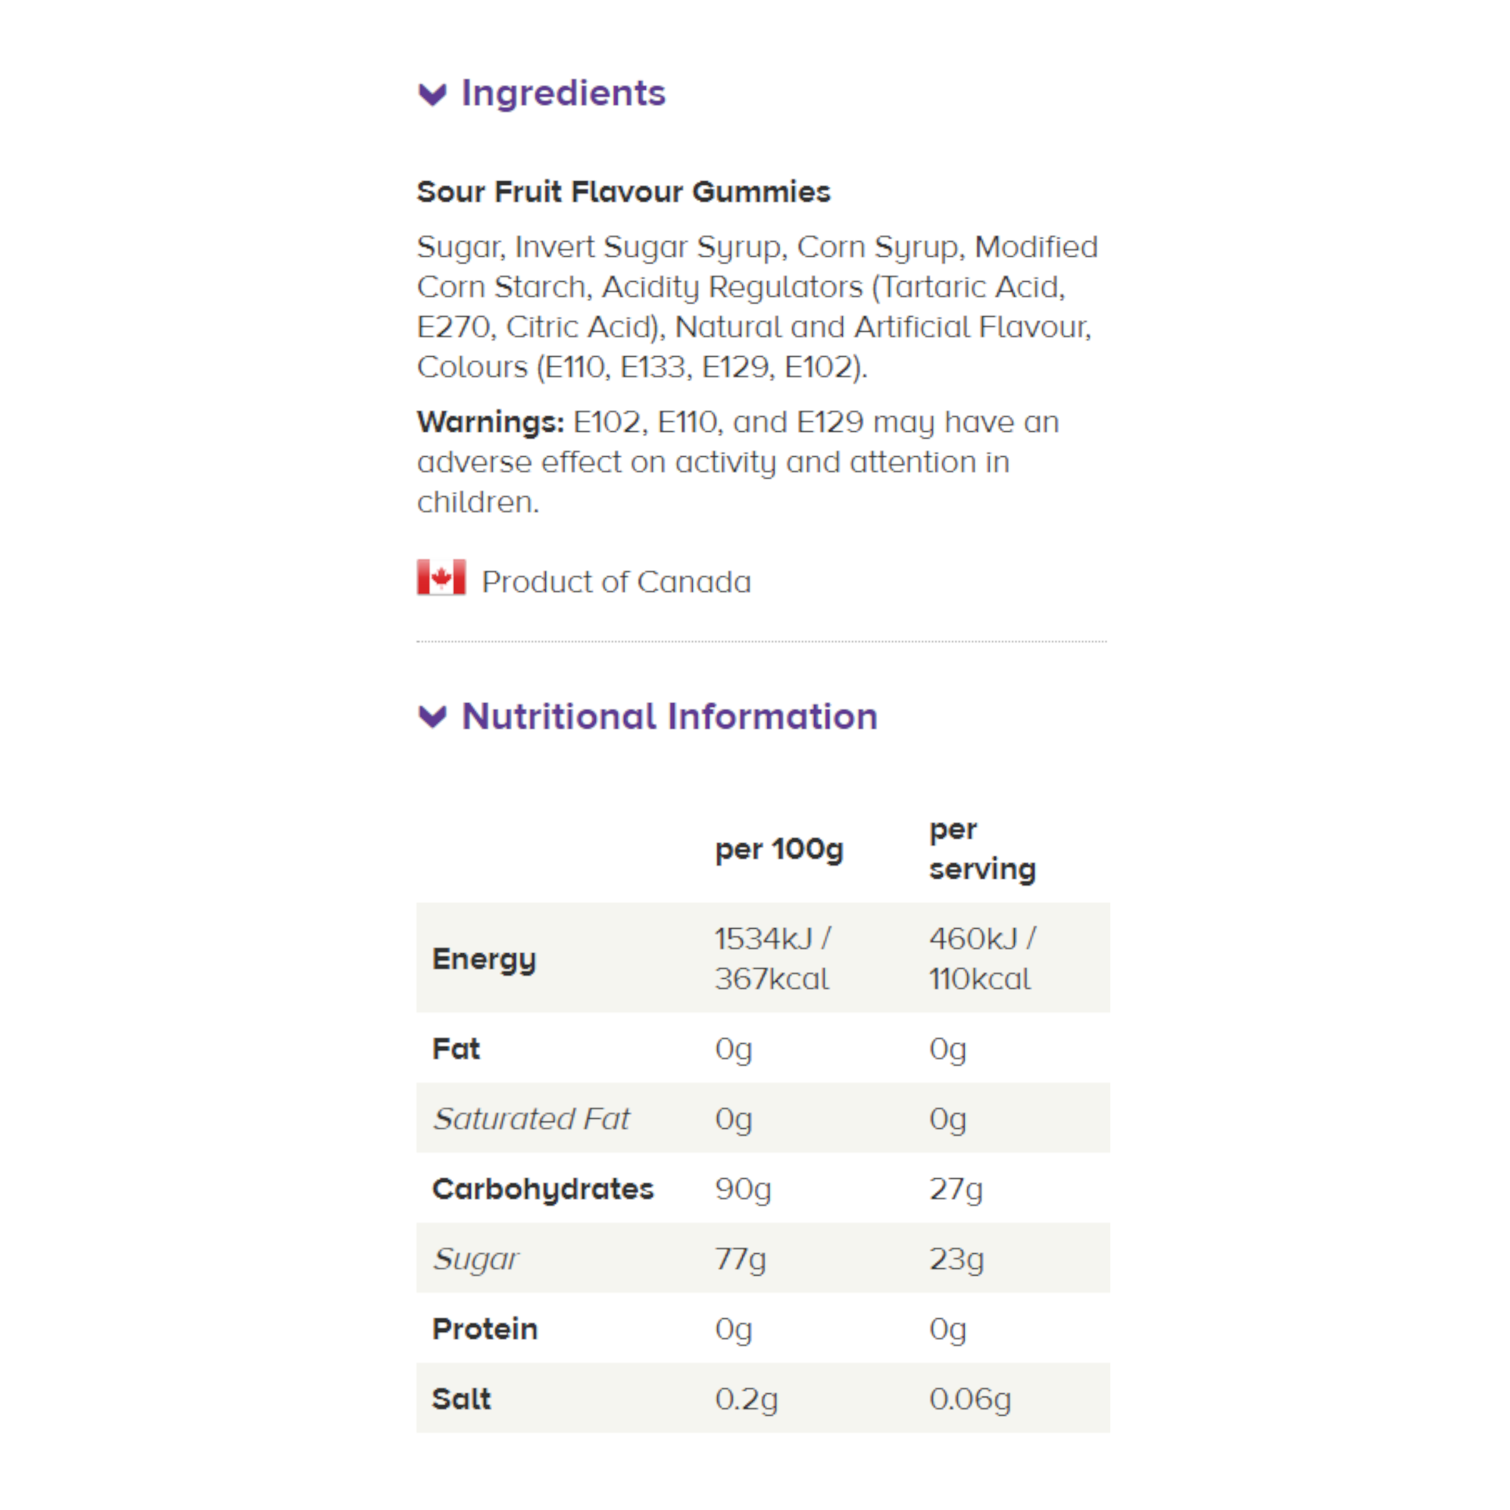Collapse the Nutritional Information chevron arrow
The height and width of the screenshot is (1510, 1510).
point(432,716)
